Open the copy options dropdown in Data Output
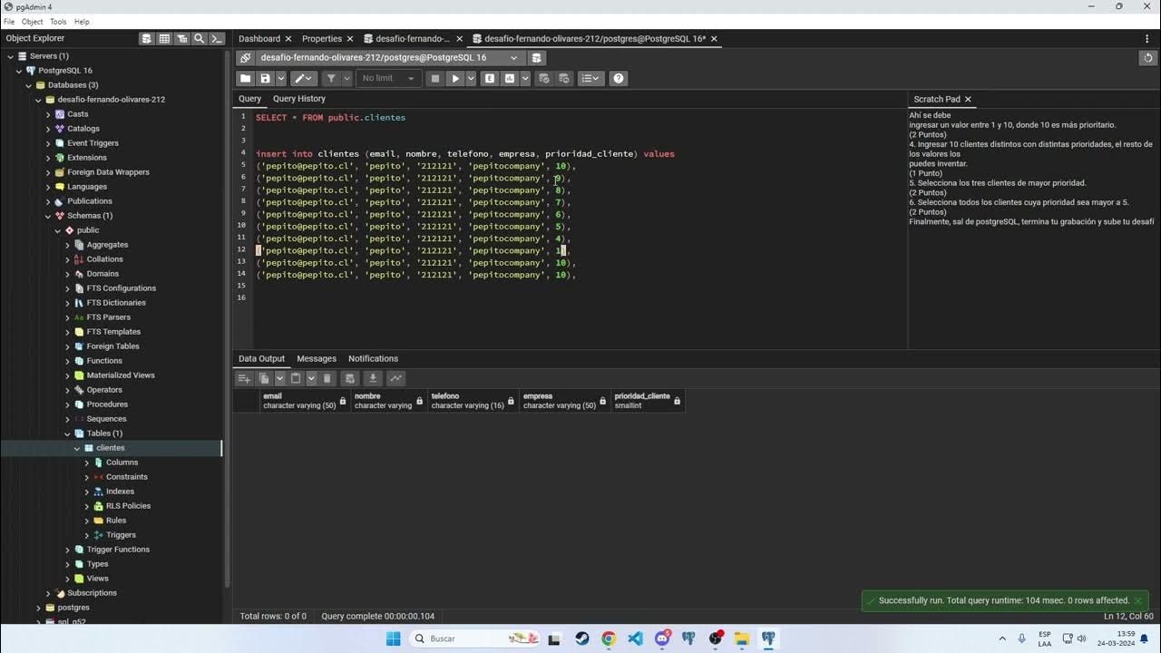Image resolution: width=1161 pixels, height=653 pixels. 279,378
